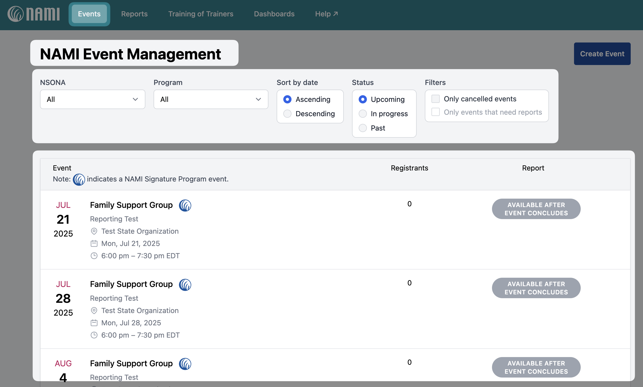Click clock icon on Jul 21 event time
The height and width of the screenshot is (387, 643).
(x=94, y=256)
